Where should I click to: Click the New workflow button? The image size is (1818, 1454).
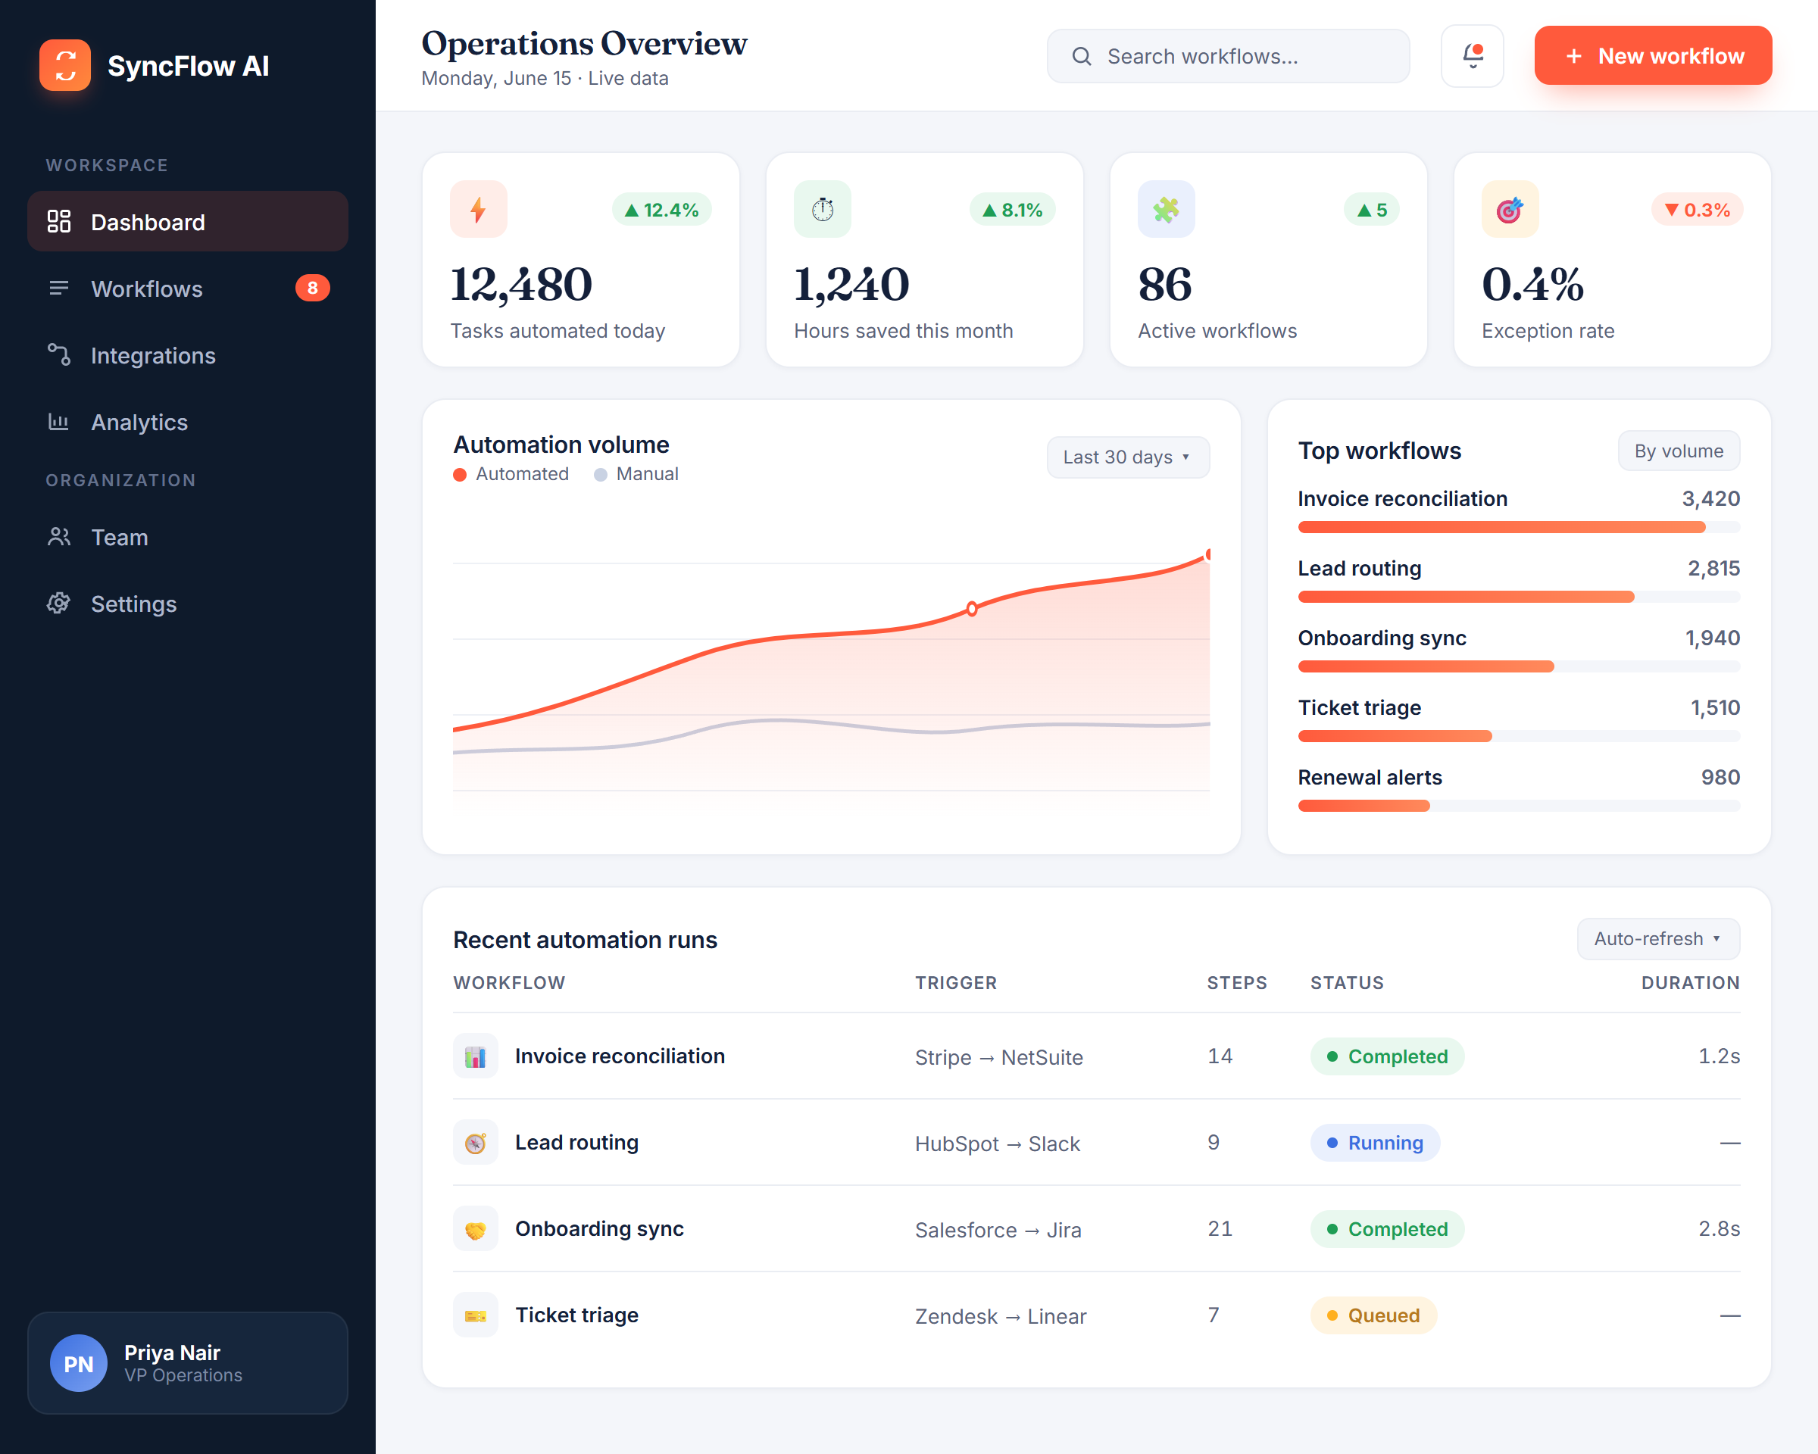(1653, 55)
